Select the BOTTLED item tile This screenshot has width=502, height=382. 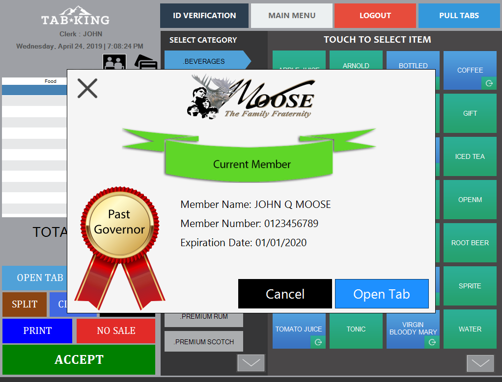[x=413, y=60]
